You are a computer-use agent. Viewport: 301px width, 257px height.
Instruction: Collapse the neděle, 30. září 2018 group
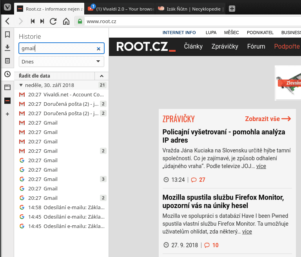coord(21,85)
